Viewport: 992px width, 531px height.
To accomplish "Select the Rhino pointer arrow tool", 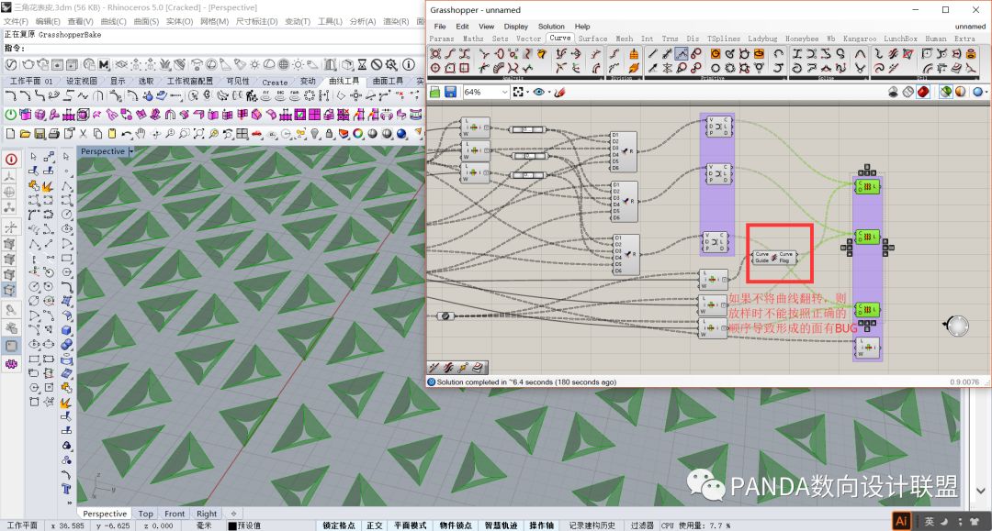I will (34, 157).
